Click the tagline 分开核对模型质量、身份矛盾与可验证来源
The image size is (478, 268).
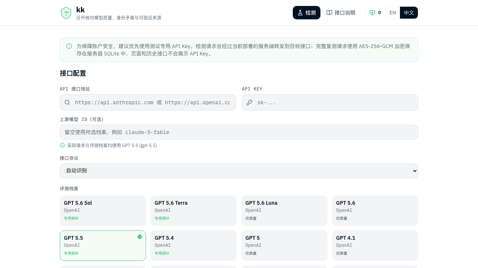[119, 18]
